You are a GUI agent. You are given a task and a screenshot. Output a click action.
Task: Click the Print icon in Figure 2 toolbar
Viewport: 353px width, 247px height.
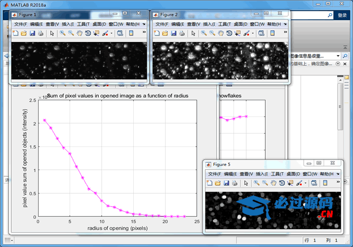point(182,33)
